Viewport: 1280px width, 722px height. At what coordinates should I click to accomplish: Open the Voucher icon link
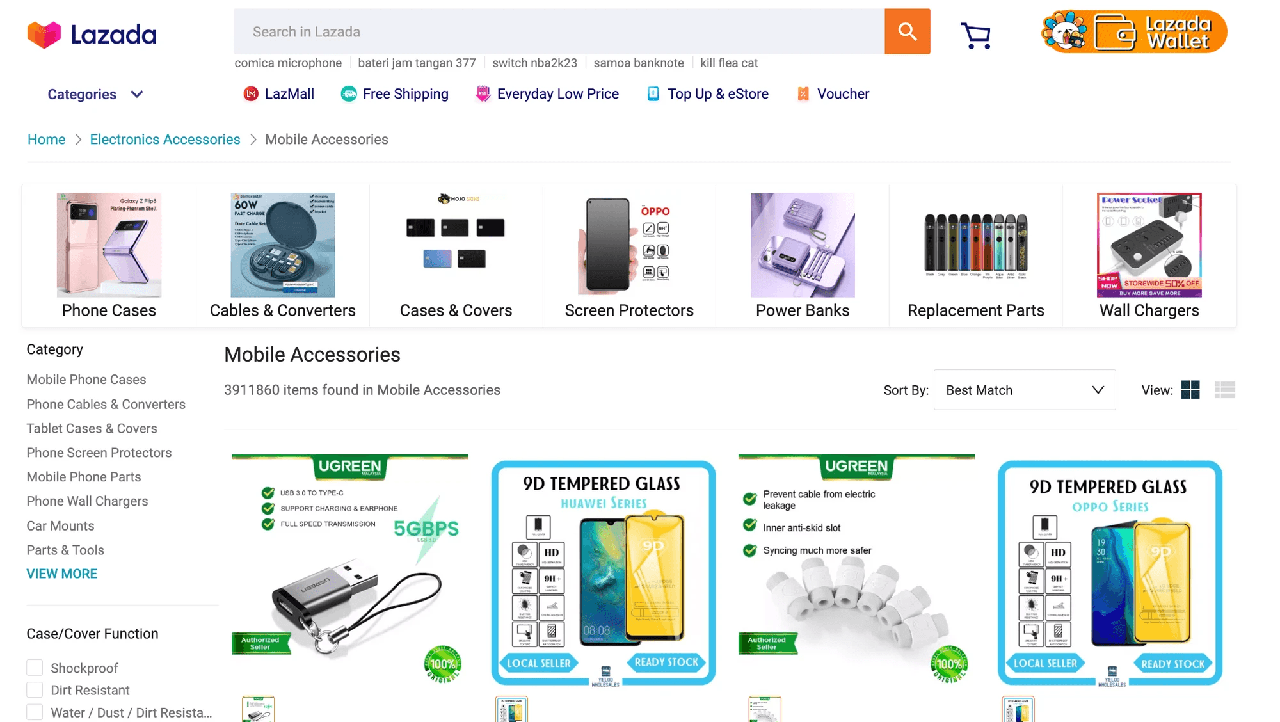click(833, 94)
